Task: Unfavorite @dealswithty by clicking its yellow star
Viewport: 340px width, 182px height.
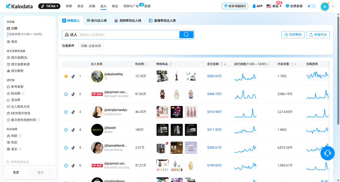Action: pos(66,76)
